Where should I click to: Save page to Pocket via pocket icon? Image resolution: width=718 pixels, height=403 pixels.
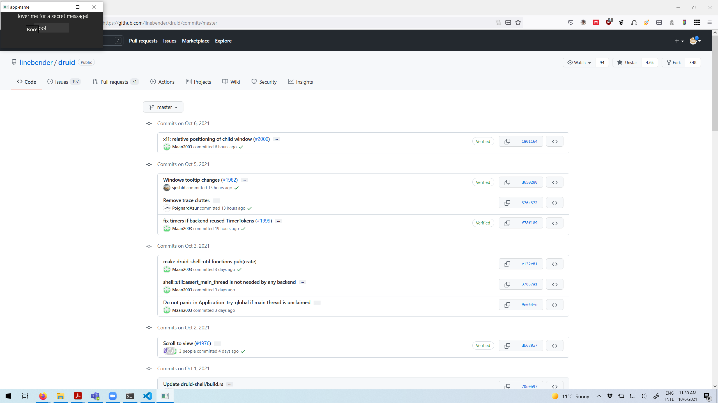[570, 22]
